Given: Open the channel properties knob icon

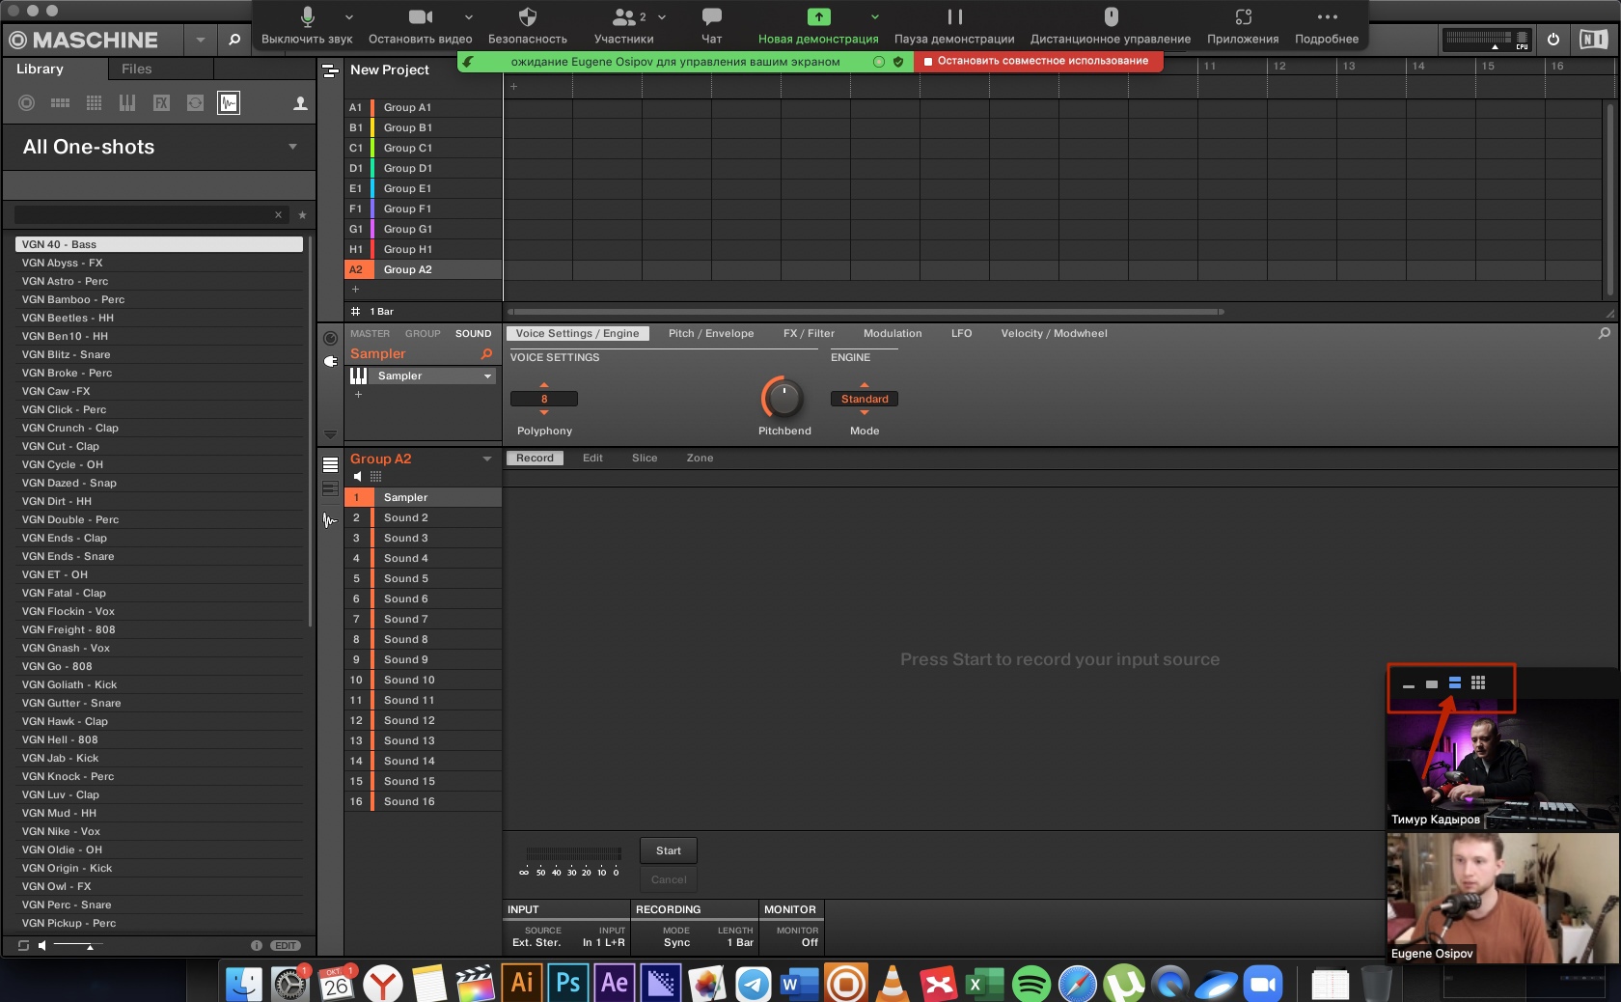Looking at the screenshot, I should [x=330, y=338].
